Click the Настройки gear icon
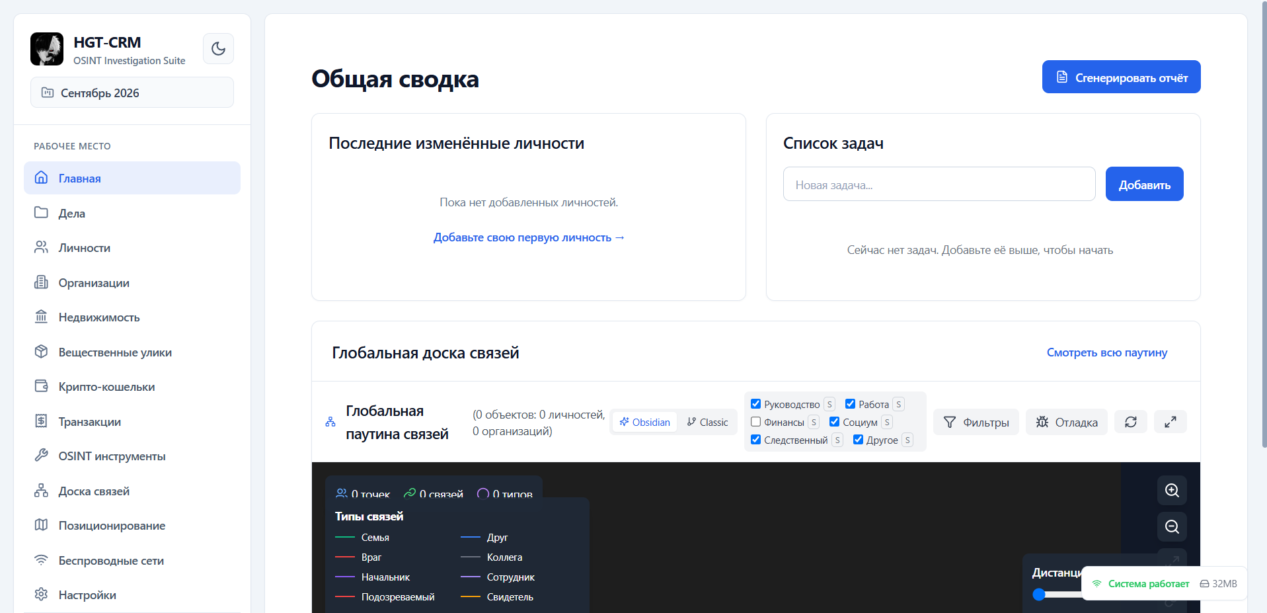 [41, 594]
